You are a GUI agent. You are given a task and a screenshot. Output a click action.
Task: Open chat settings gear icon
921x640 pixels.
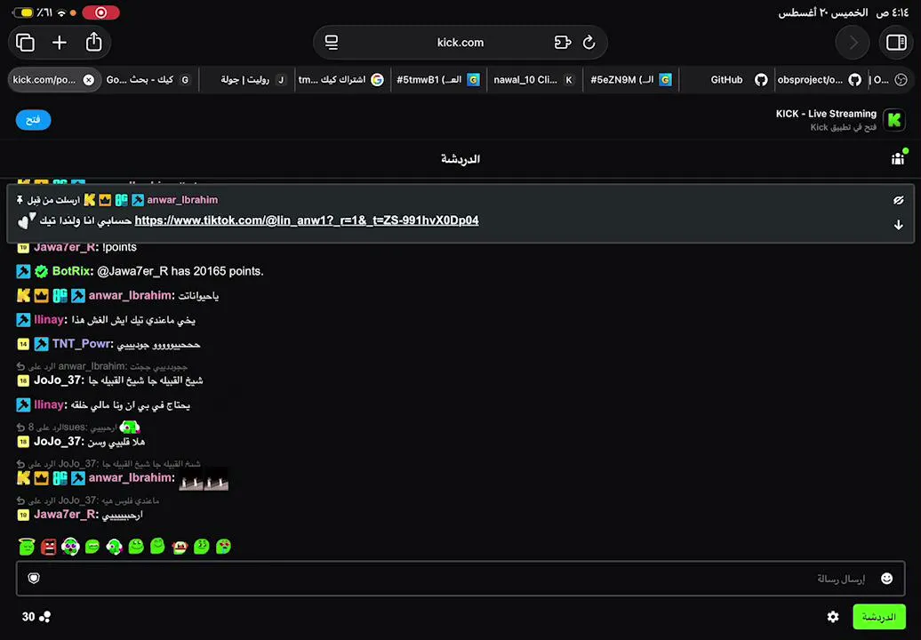833,617
